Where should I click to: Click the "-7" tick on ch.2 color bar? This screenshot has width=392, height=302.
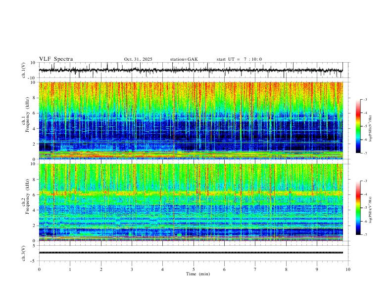pos(365,235)
